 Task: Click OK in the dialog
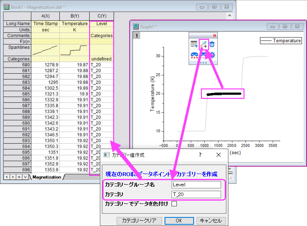(179, 221)
